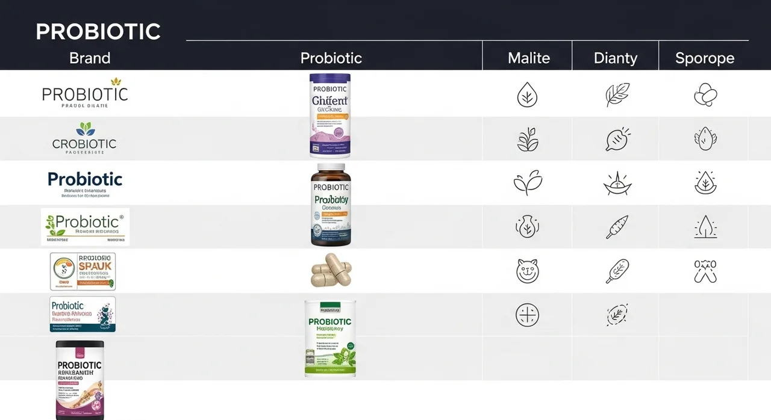
Task: Click the Brand column header
Action: [90, 58]
